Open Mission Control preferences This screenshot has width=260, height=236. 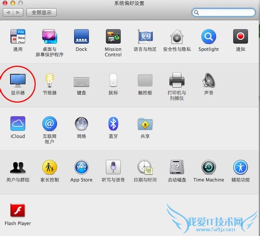[113, 37]
